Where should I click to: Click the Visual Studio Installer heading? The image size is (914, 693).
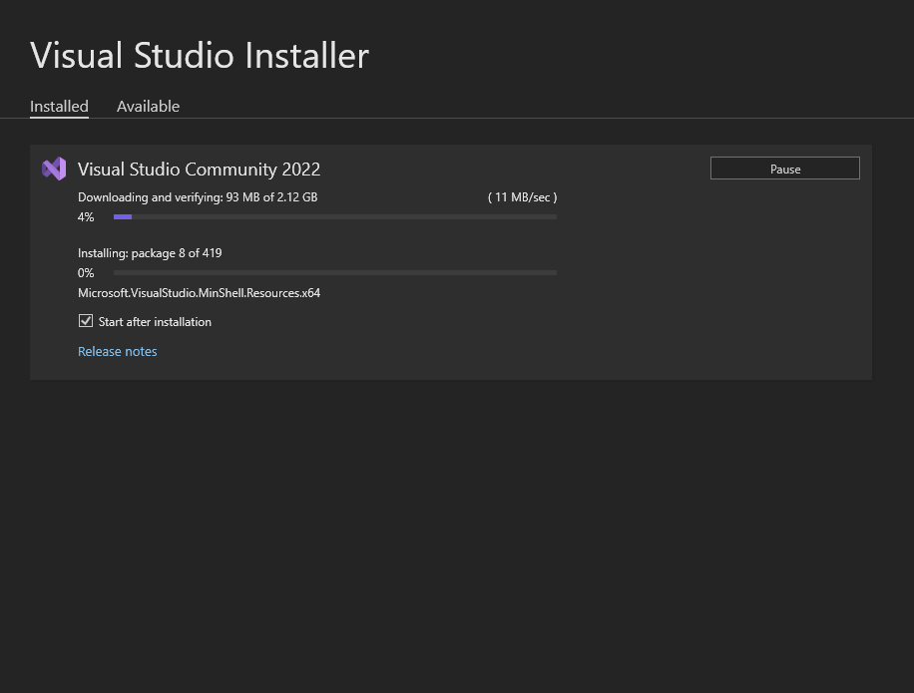coord(200,55)
